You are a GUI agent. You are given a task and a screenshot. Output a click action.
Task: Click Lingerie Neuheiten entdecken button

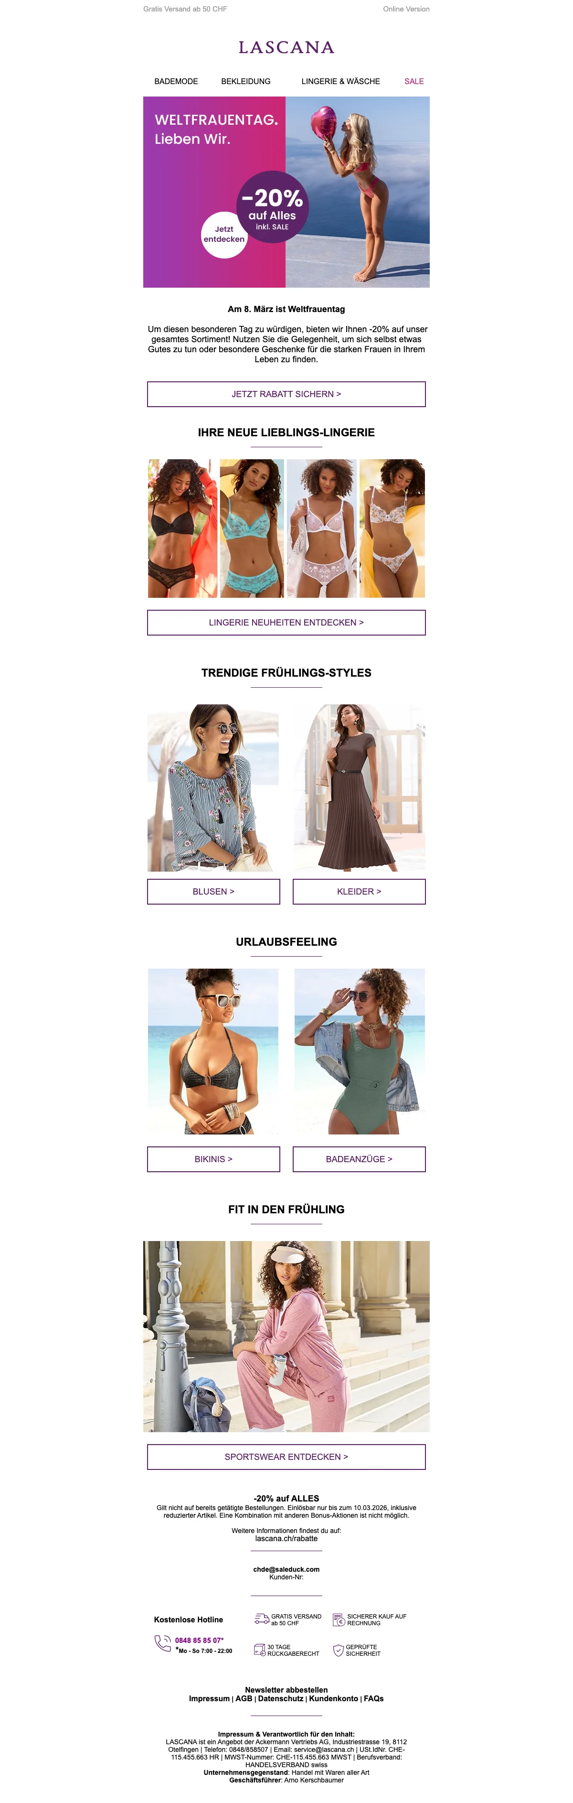286,622
